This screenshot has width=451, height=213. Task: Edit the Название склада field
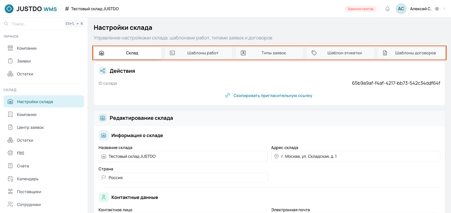183,156
